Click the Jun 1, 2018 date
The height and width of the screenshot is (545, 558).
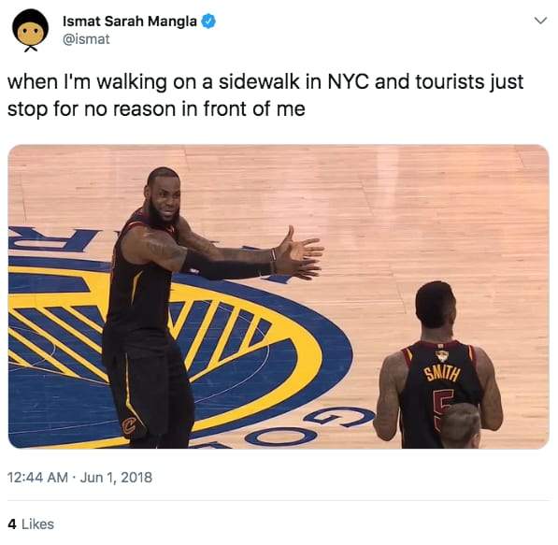click(116, 478)
